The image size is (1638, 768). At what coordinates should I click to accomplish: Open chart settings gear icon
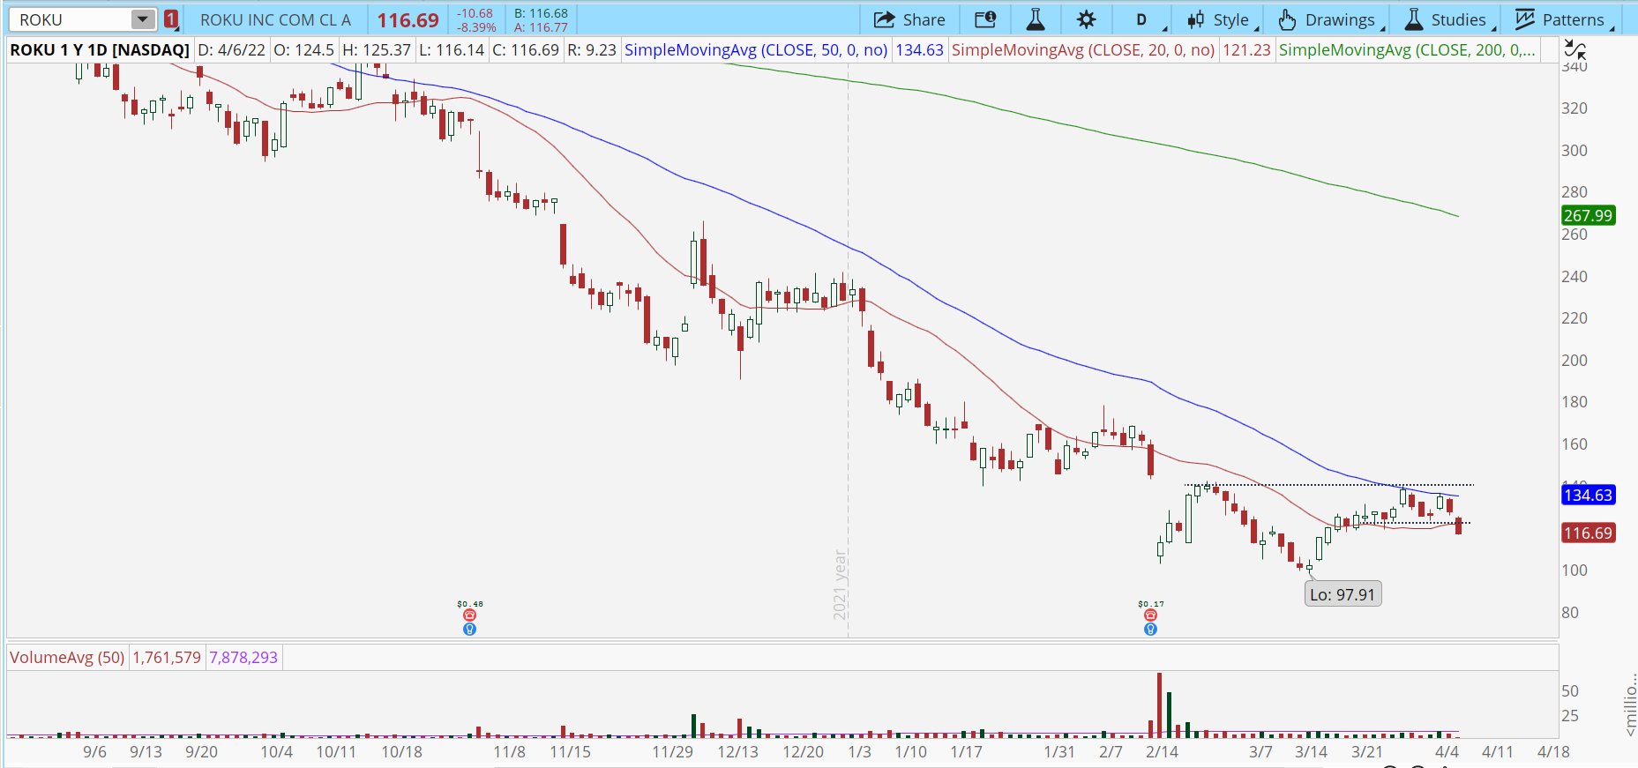pyautogui.click(x=1087, y=19)
